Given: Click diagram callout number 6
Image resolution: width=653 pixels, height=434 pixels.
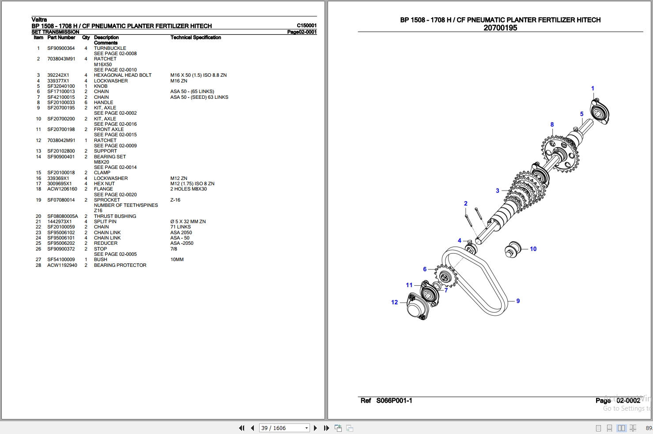Looking at the screenshot, I should pos(425,269).
